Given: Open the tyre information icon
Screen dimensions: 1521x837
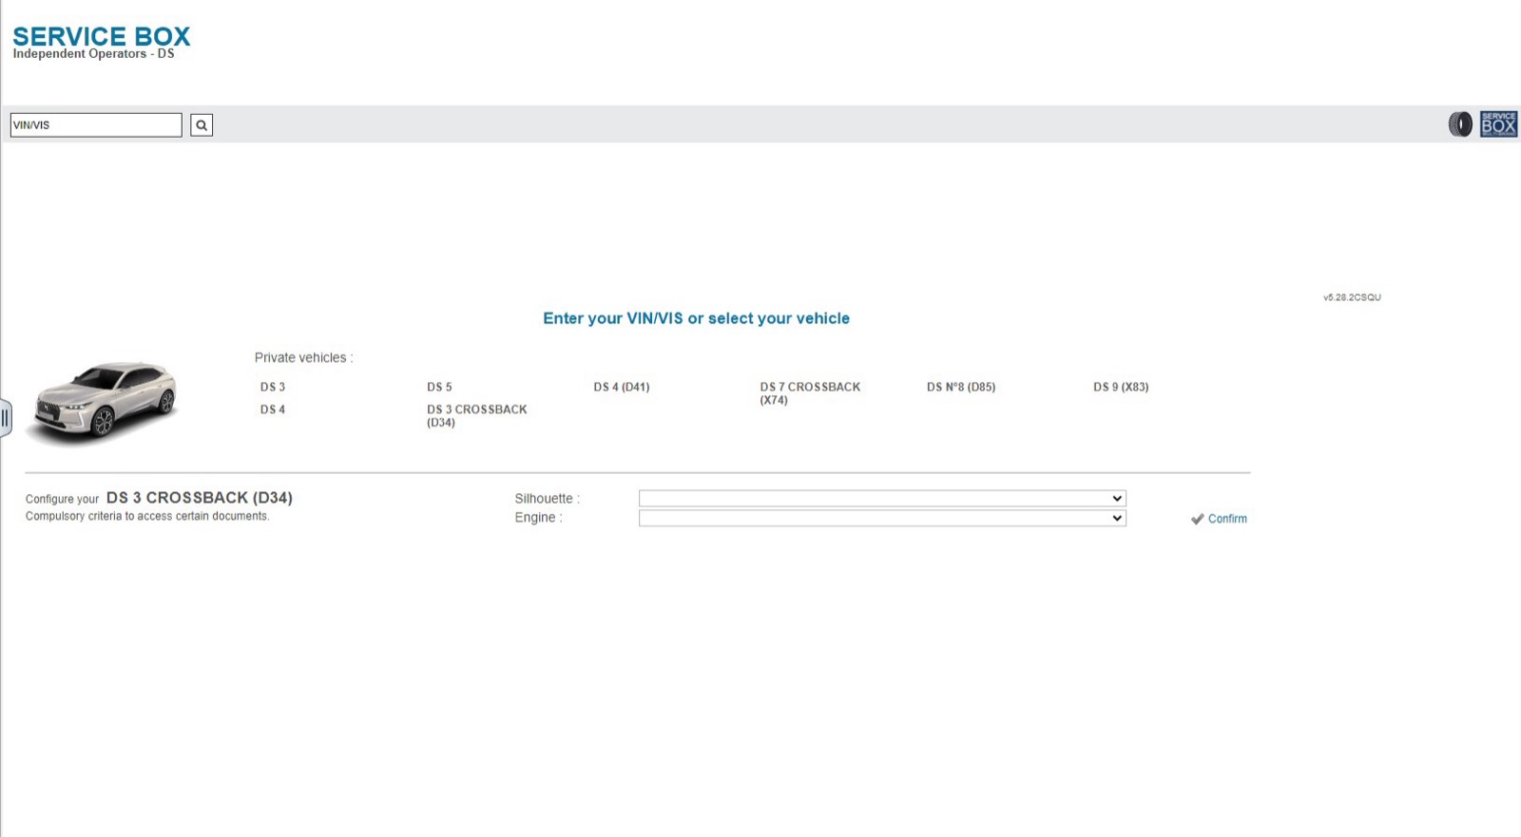Looking at the screenshot, I should [1460, 124].
